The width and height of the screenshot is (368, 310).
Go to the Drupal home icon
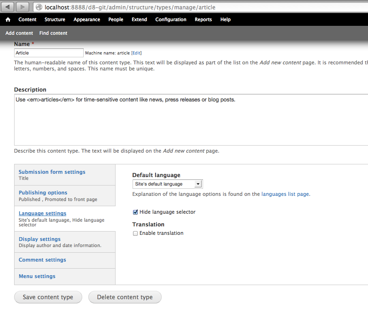[x=8, y=20]
